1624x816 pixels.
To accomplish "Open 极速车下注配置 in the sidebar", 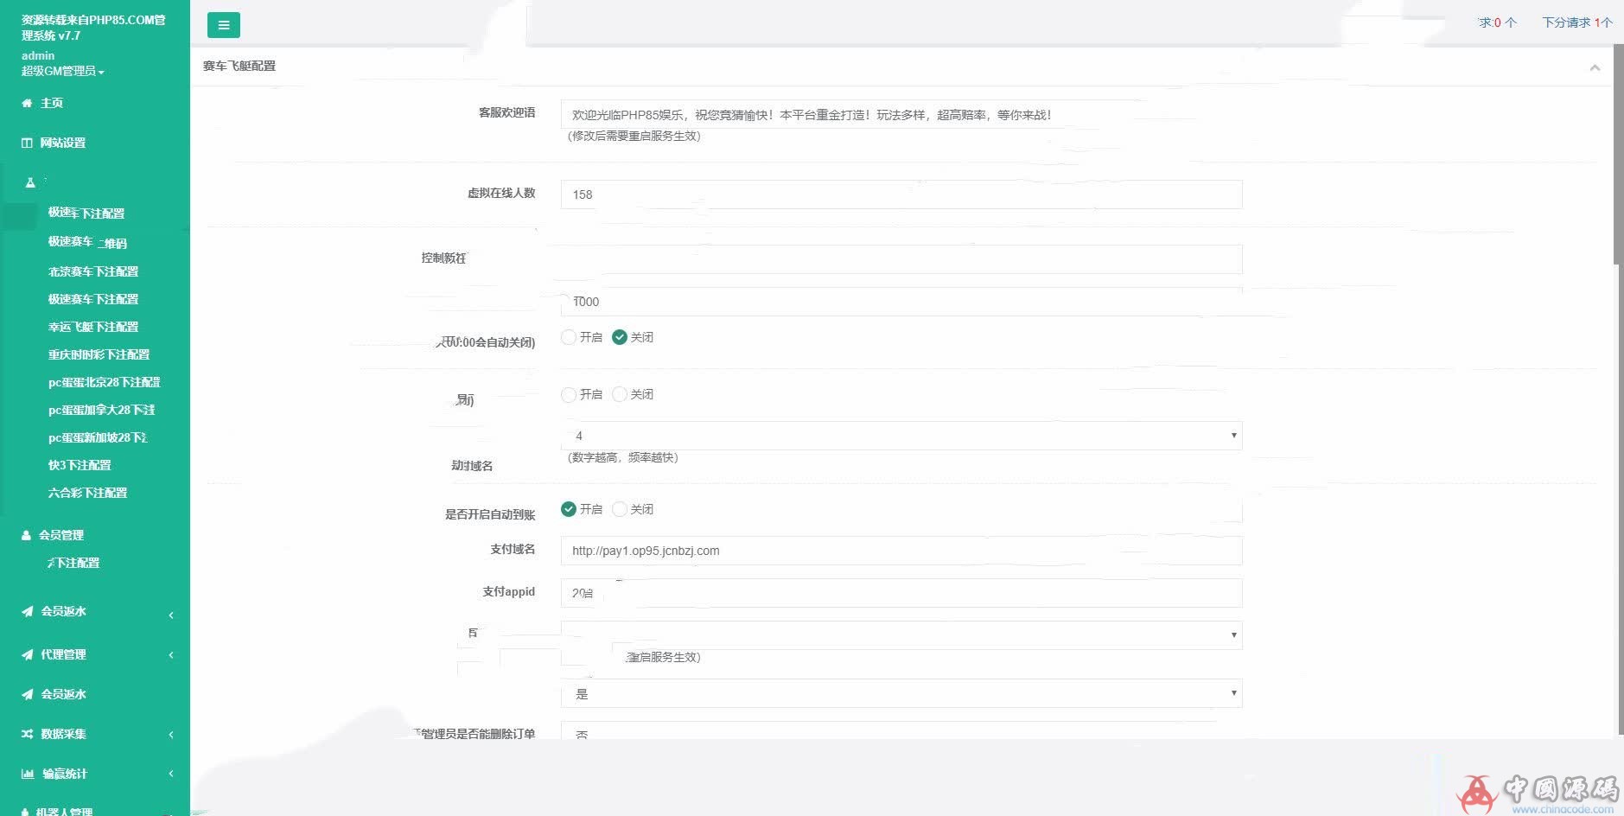I will (86, 213).
